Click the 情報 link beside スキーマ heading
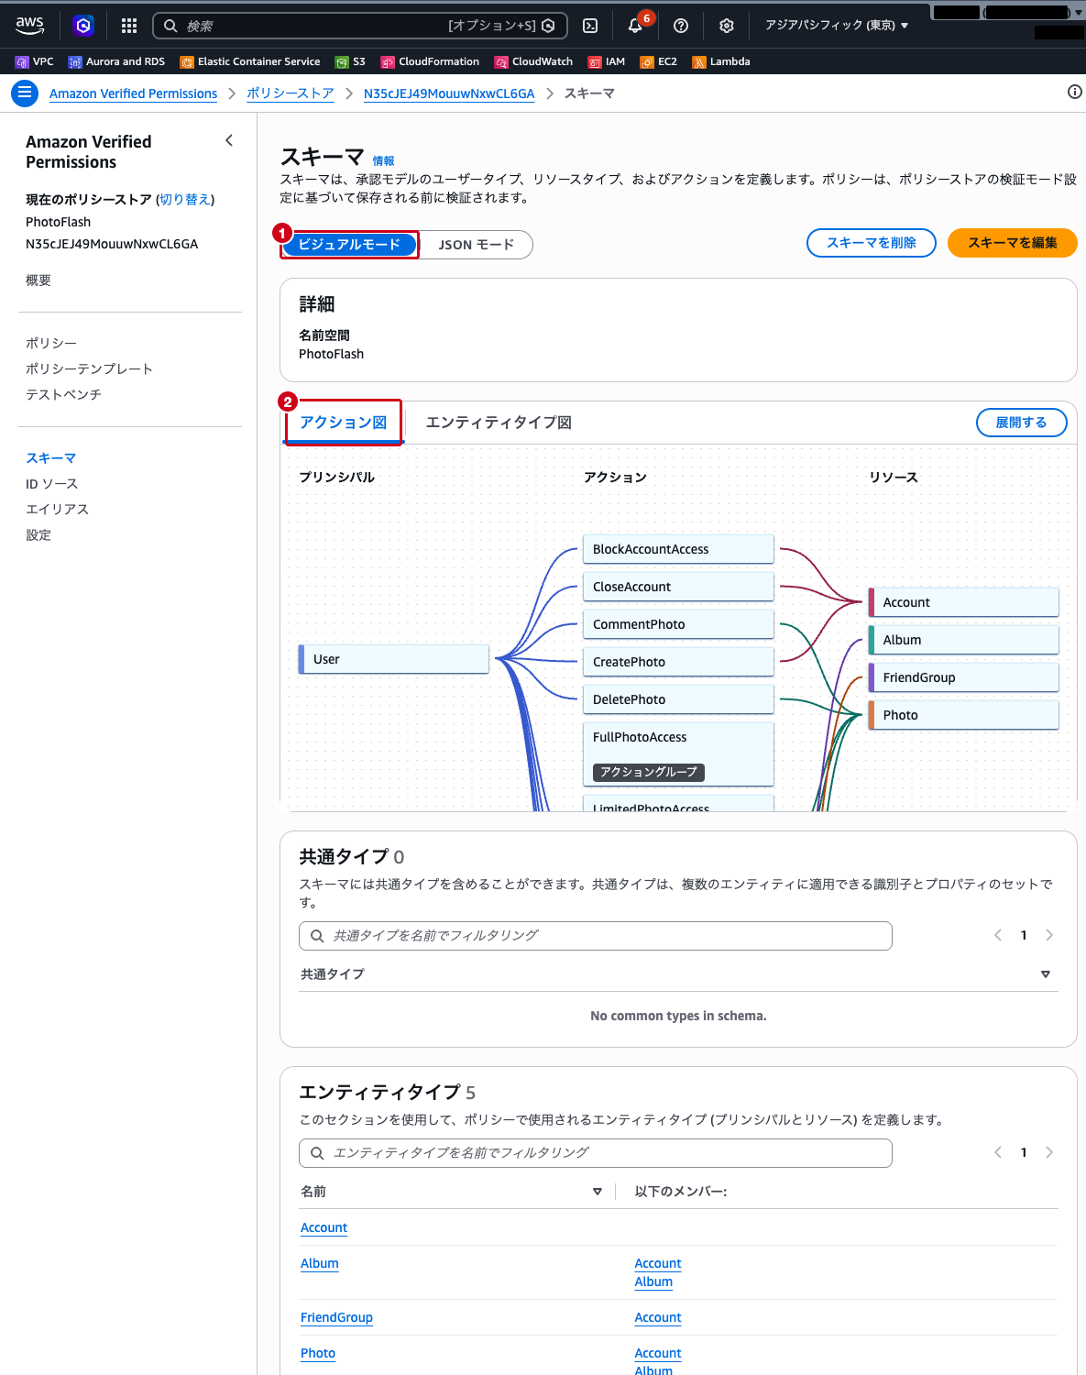This screenshot has width=1086, height=1375. tap(384, 161)
